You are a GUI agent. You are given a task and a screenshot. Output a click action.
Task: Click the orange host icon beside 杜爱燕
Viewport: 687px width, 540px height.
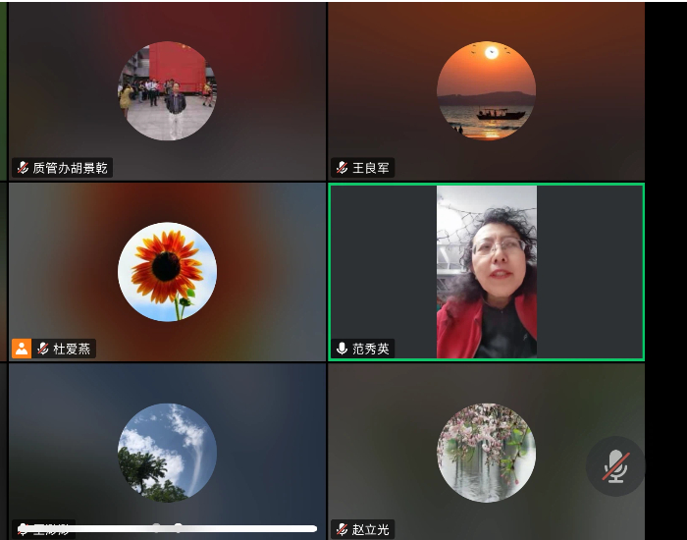22,349
